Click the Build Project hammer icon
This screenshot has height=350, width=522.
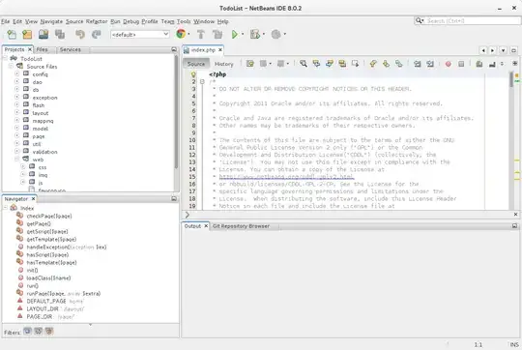[x=201, y=34]
